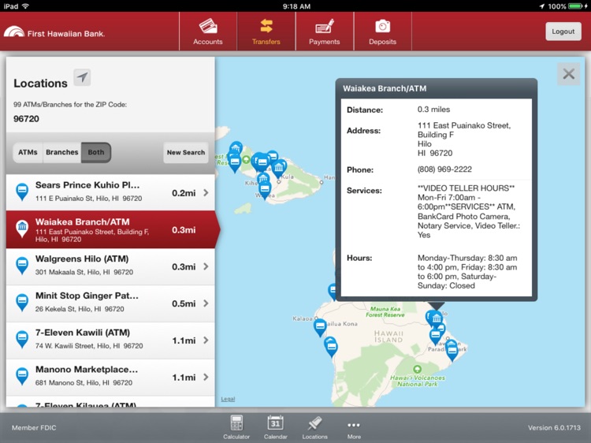Image resolution: width=591 pixels, height=443 pixels.
Task: Filter list to Branches only
Action: [x=61, y=152]
